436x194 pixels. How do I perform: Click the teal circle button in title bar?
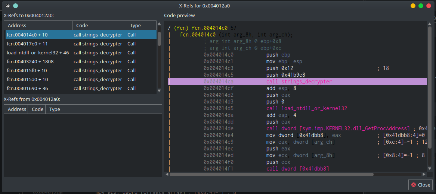tap(15, 6)
